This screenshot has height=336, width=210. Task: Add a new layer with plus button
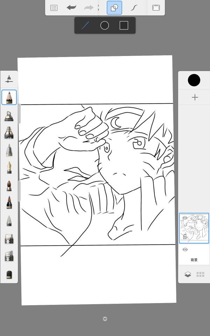195,97
